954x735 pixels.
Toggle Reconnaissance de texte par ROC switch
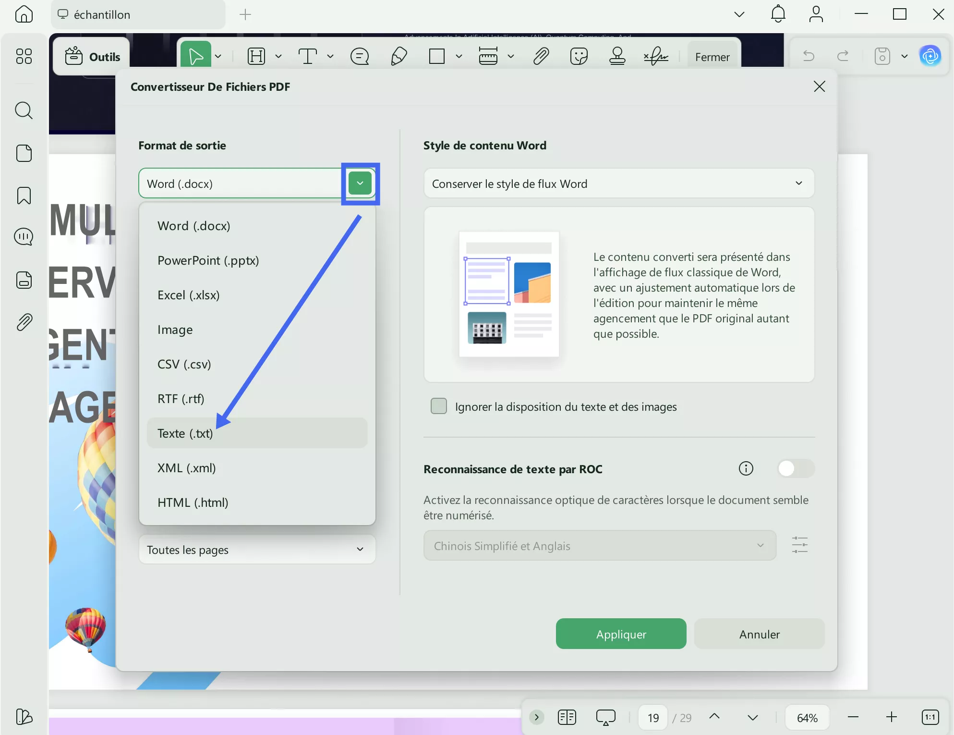coord(795,468)
